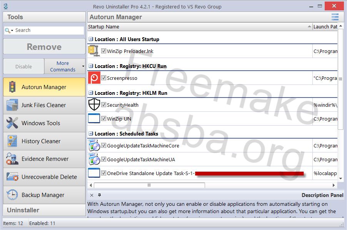Click the %windir% launch path cell
The height and width of the screenshot is (230, 347).
pos(325,105)
